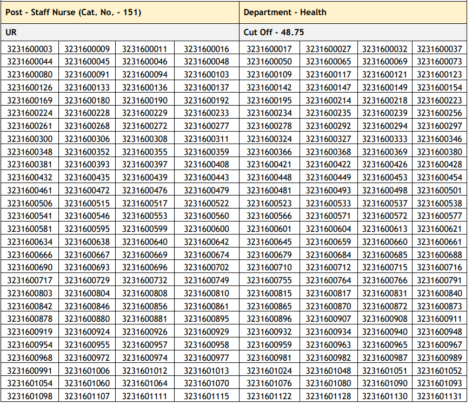This screenshot has height=403, width=472.
Task: Select roll number 3231600256
Action: coord(440,113)
